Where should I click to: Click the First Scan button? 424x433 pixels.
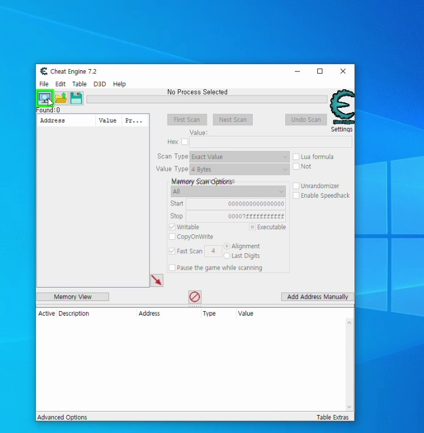click(x=187, y=120)
